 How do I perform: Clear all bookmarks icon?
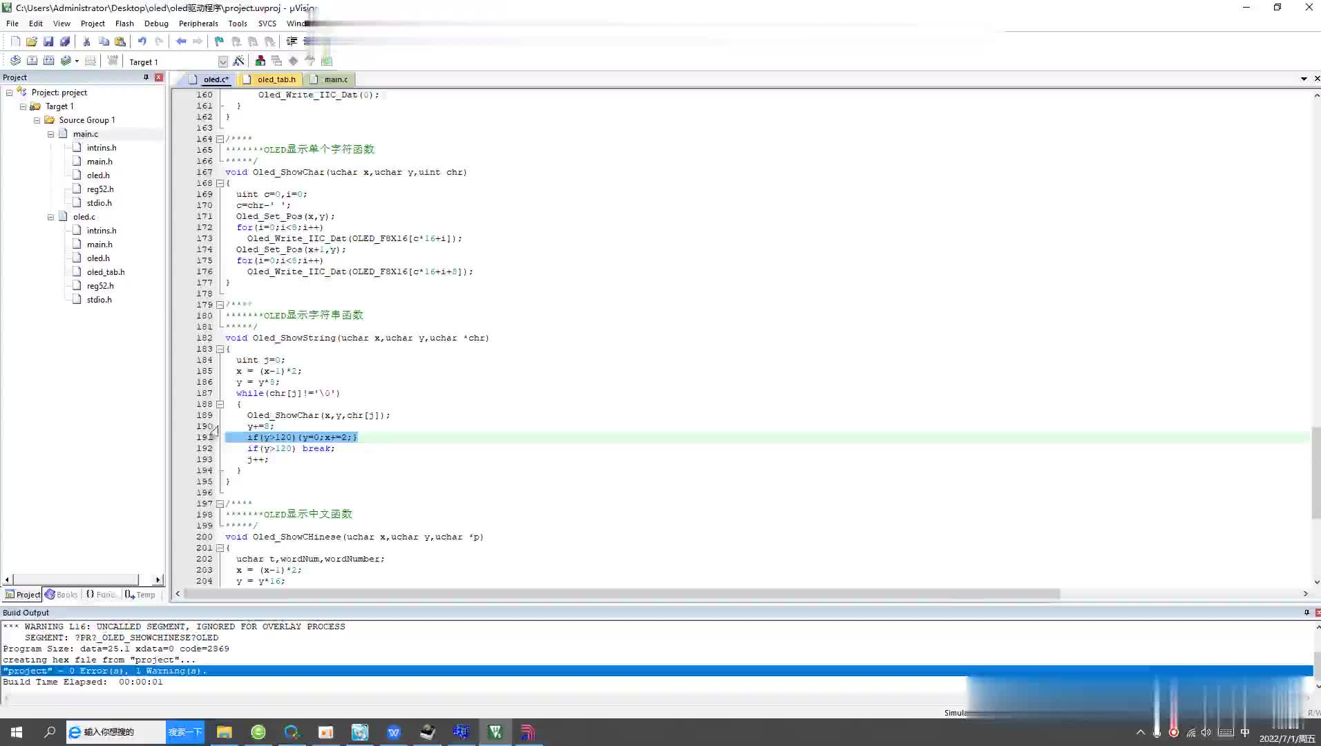(269, 41)
